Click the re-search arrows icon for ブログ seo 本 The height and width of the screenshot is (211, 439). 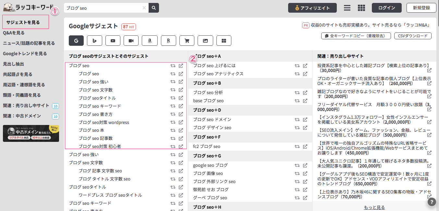tap(173, 130)
